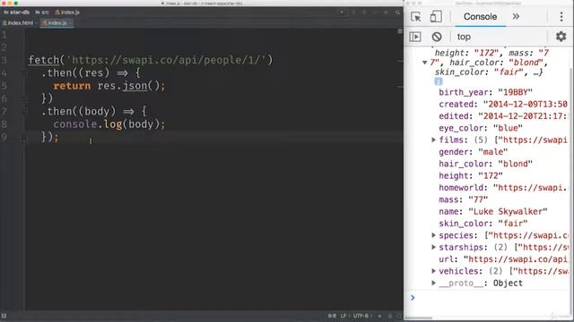Click the star-db breadcrumb folder

17,13
